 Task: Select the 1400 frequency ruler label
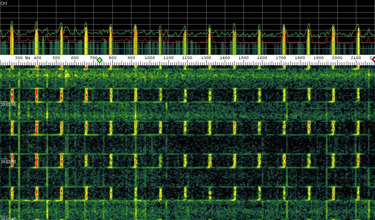[x=225, y=58]
